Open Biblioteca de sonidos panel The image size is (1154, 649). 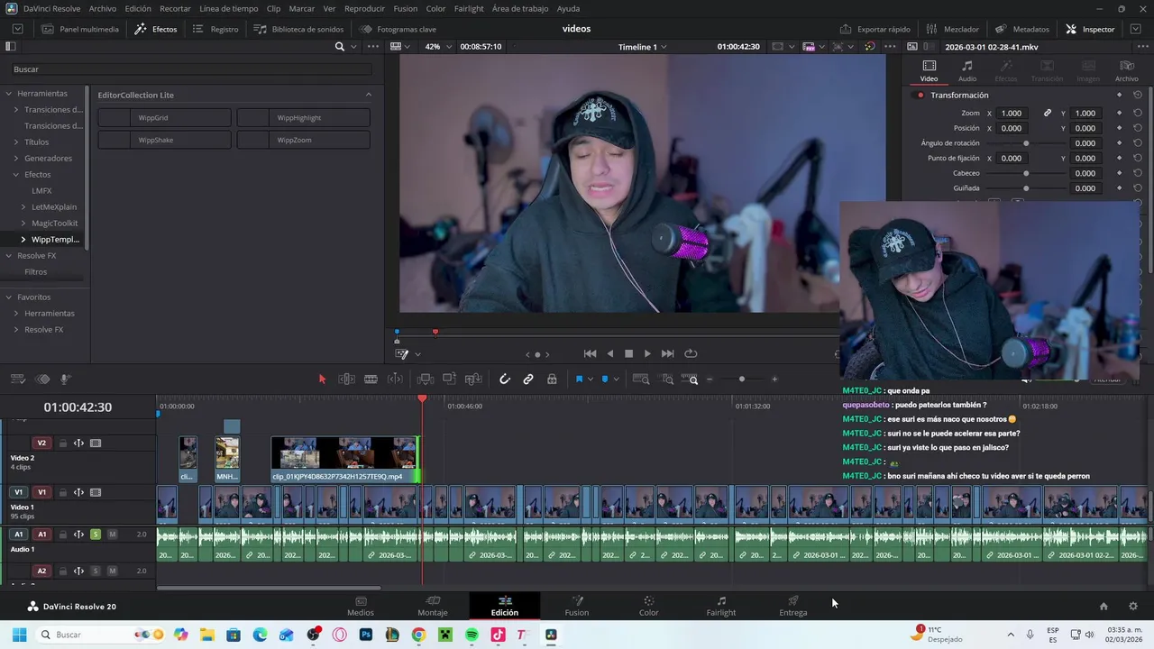tap(298, 29)
